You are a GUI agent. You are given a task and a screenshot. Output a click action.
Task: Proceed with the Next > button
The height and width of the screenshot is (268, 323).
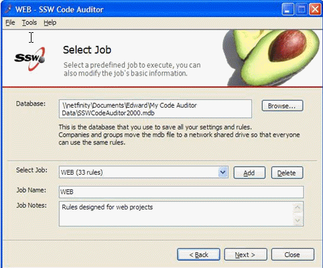246,254
